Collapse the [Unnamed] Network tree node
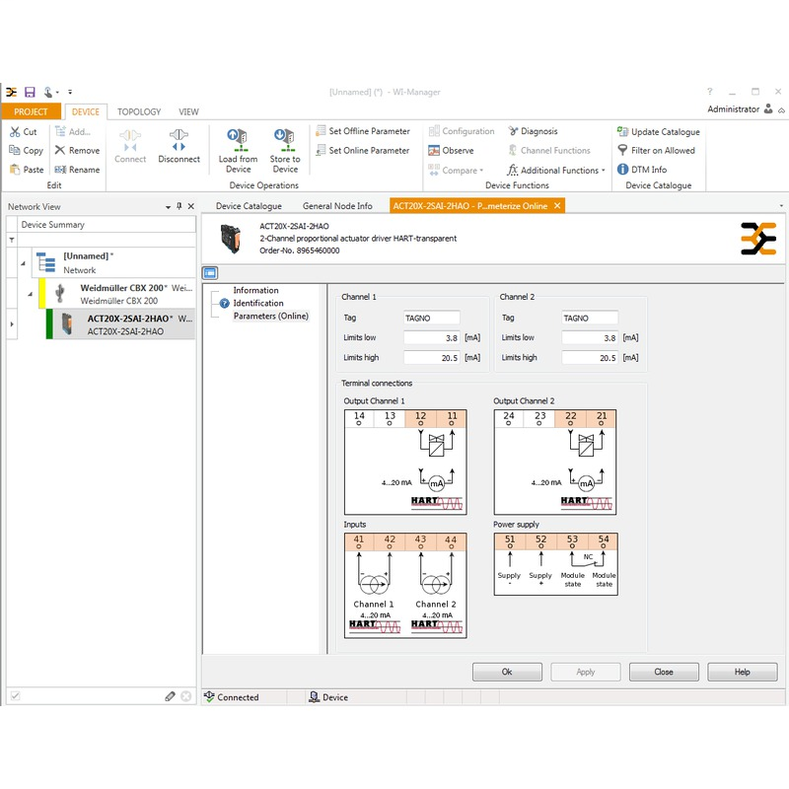The height and width of the screenshot is (789, 789). point(23,263)
